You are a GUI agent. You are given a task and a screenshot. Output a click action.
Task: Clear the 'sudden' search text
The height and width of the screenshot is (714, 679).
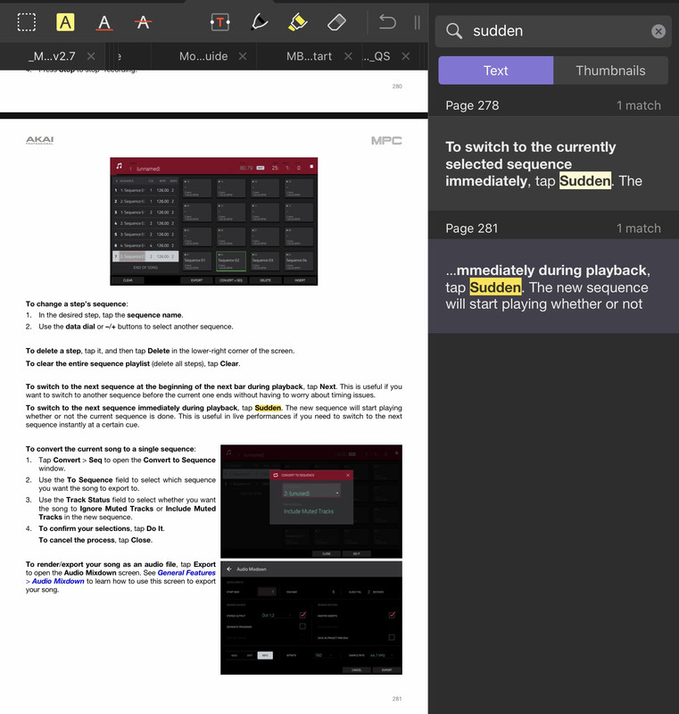pyautogui.click(x=658, y=31)
